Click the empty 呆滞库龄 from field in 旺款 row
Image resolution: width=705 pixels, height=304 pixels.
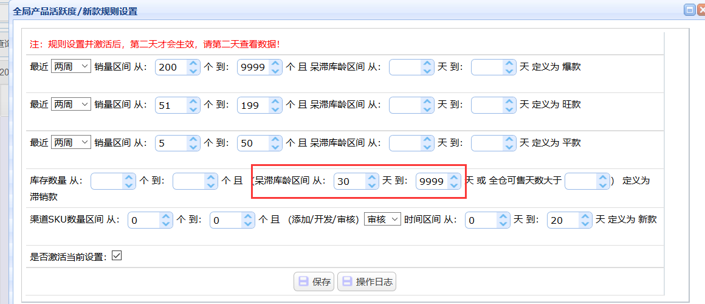tap(405, 105)
